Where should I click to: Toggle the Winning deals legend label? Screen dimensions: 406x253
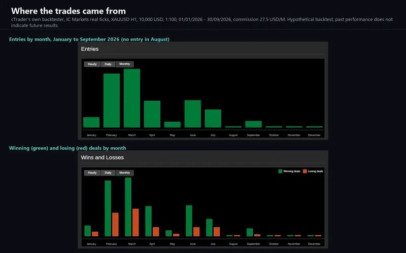tap(292, 171)
